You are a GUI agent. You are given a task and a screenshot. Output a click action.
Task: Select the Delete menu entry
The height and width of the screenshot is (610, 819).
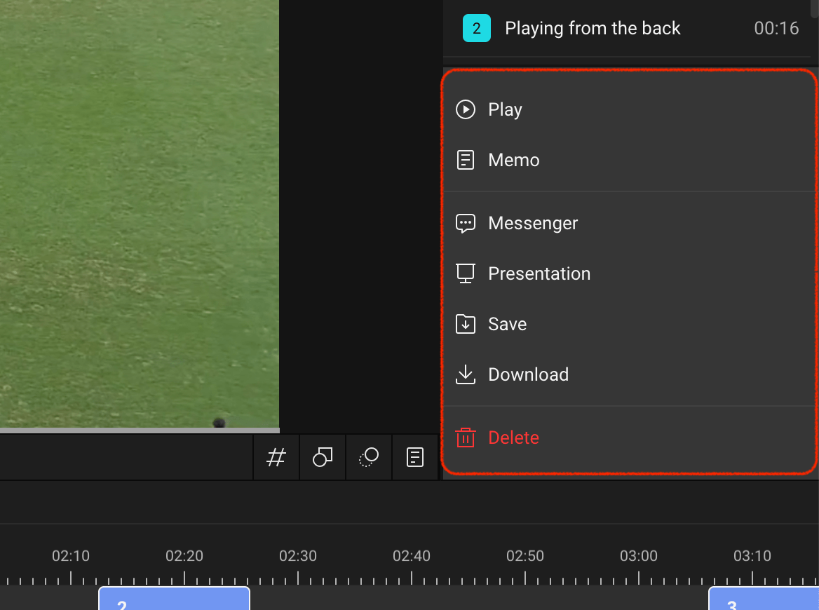point(630,438)
